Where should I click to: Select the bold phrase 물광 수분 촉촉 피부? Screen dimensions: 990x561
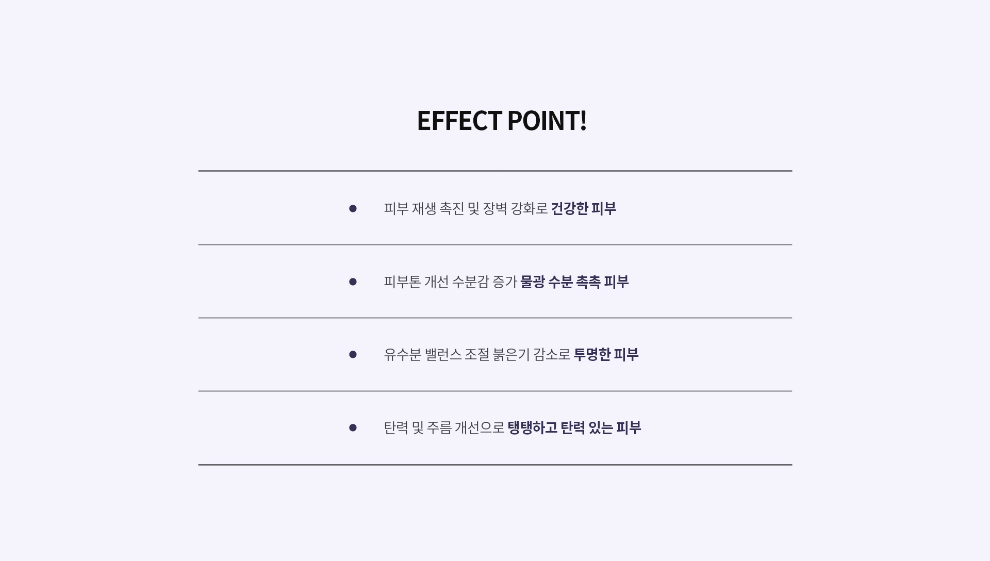(574, 282)
